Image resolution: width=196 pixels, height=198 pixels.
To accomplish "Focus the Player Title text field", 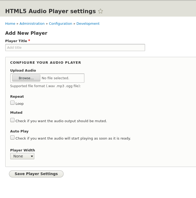I will [75, 48].
